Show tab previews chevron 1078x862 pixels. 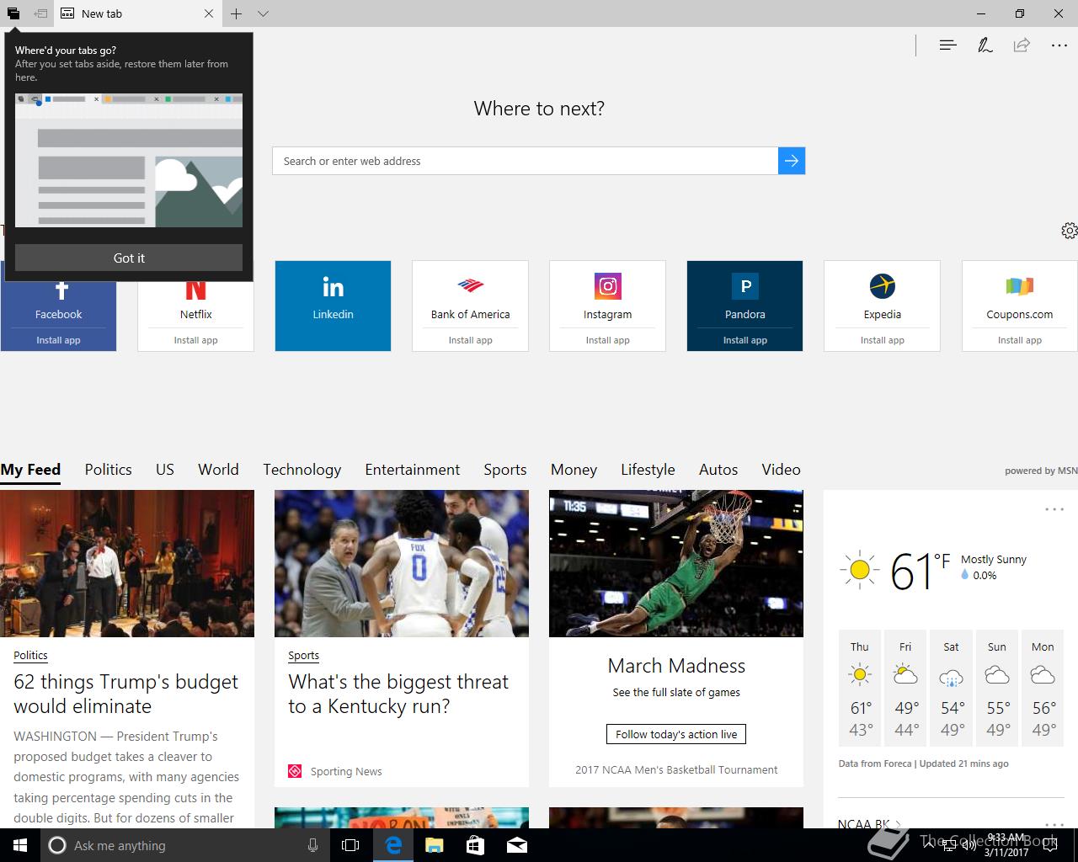[x=263, y=13]
